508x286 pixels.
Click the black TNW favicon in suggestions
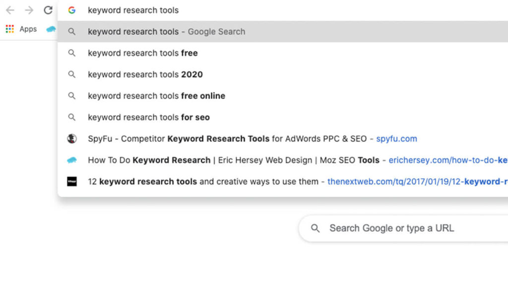[x=72, y=181]
